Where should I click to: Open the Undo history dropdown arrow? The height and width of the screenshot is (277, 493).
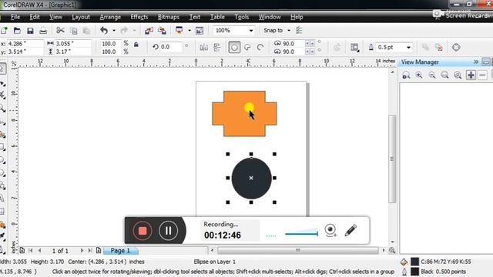coord(114,31)
